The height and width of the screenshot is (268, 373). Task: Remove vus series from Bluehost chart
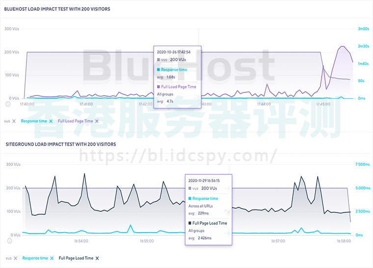coord(14,121)
